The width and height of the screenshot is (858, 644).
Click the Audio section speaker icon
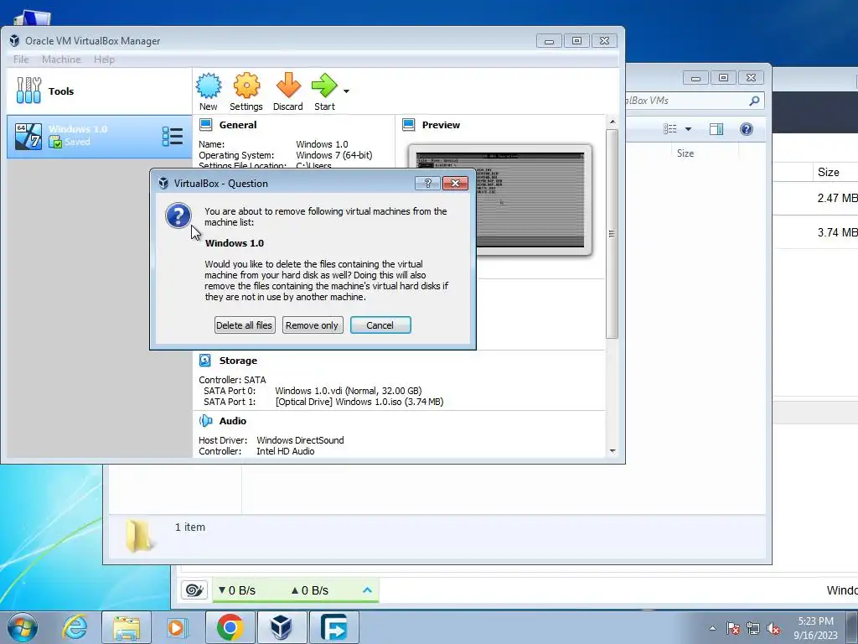tap(206, 421)
